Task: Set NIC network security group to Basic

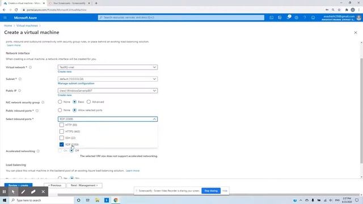Action: pos(74,102)
